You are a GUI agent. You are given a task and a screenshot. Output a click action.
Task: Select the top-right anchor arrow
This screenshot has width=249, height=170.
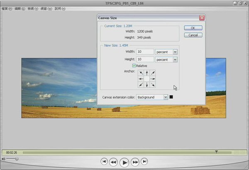click(x=153, y=73)
